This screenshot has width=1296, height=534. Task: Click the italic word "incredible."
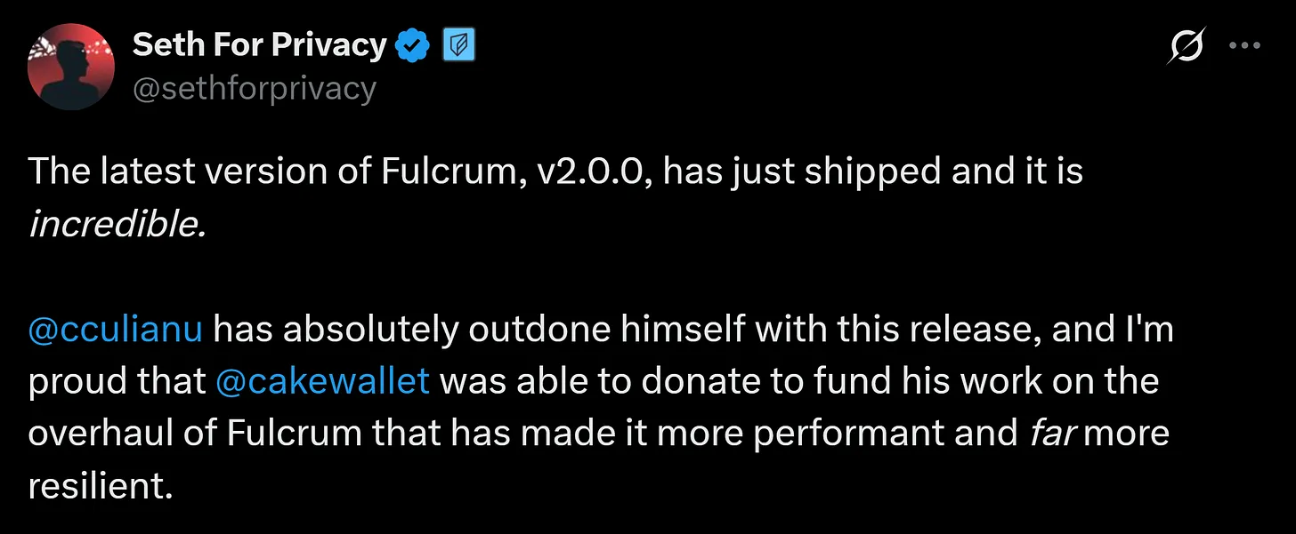[x=117, y=224]
